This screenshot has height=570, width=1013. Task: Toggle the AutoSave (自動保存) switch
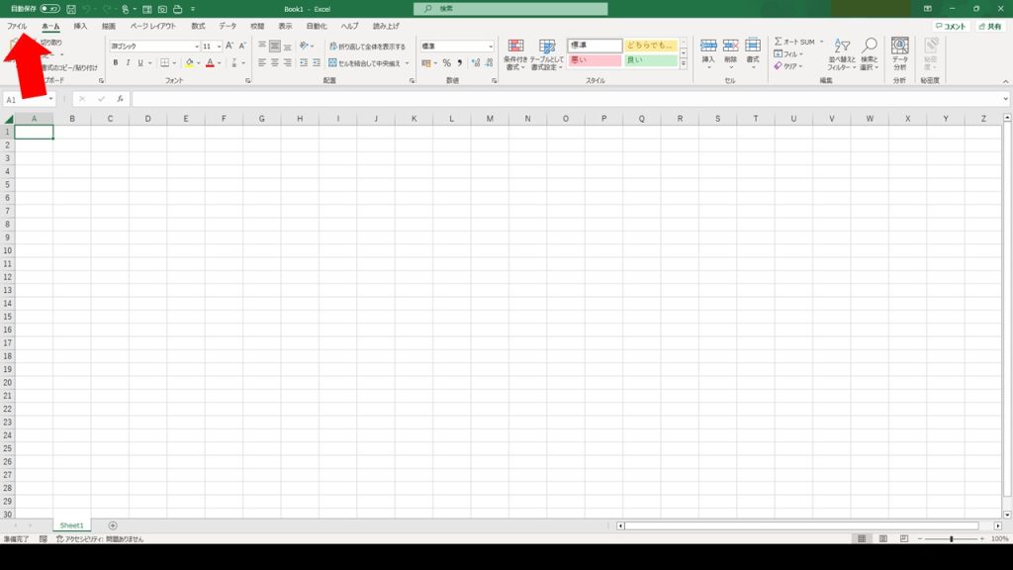(49, 9)
